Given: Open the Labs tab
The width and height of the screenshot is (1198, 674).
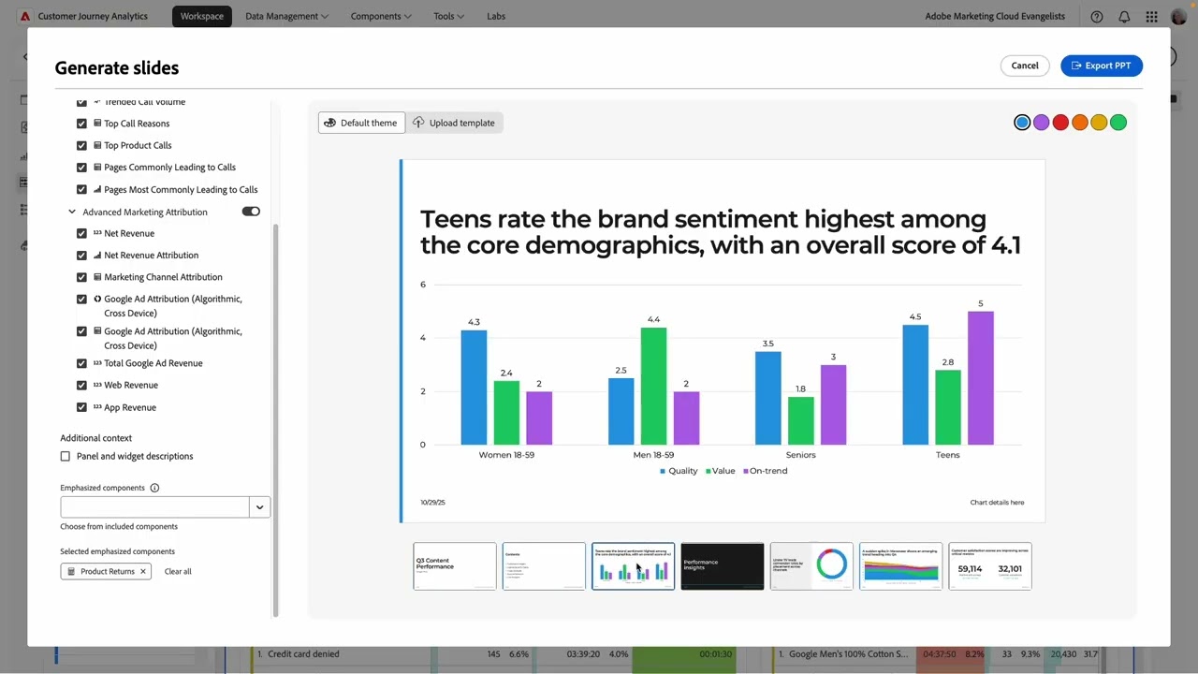Looking at the screenshot, I should click(x=496, y=16).
